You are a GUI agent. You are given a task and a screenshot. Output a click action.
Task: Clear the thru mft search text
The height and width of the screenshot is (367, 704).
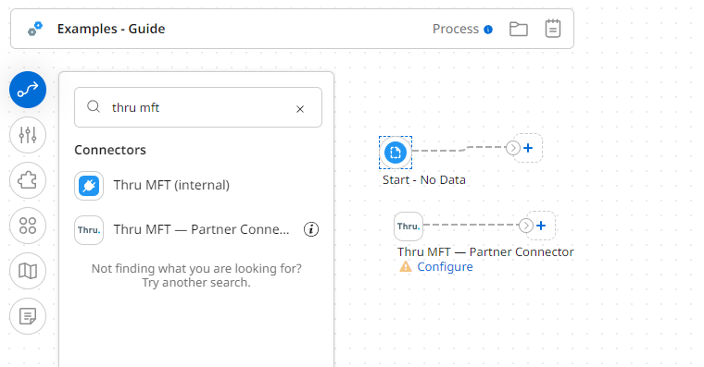click(x=300, y=109)
